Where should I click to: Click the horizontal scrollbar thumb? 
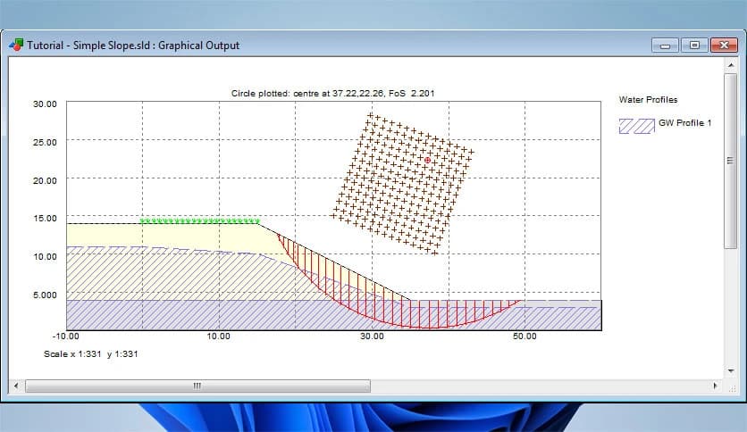pyautogui.click(x=197, y=386)
